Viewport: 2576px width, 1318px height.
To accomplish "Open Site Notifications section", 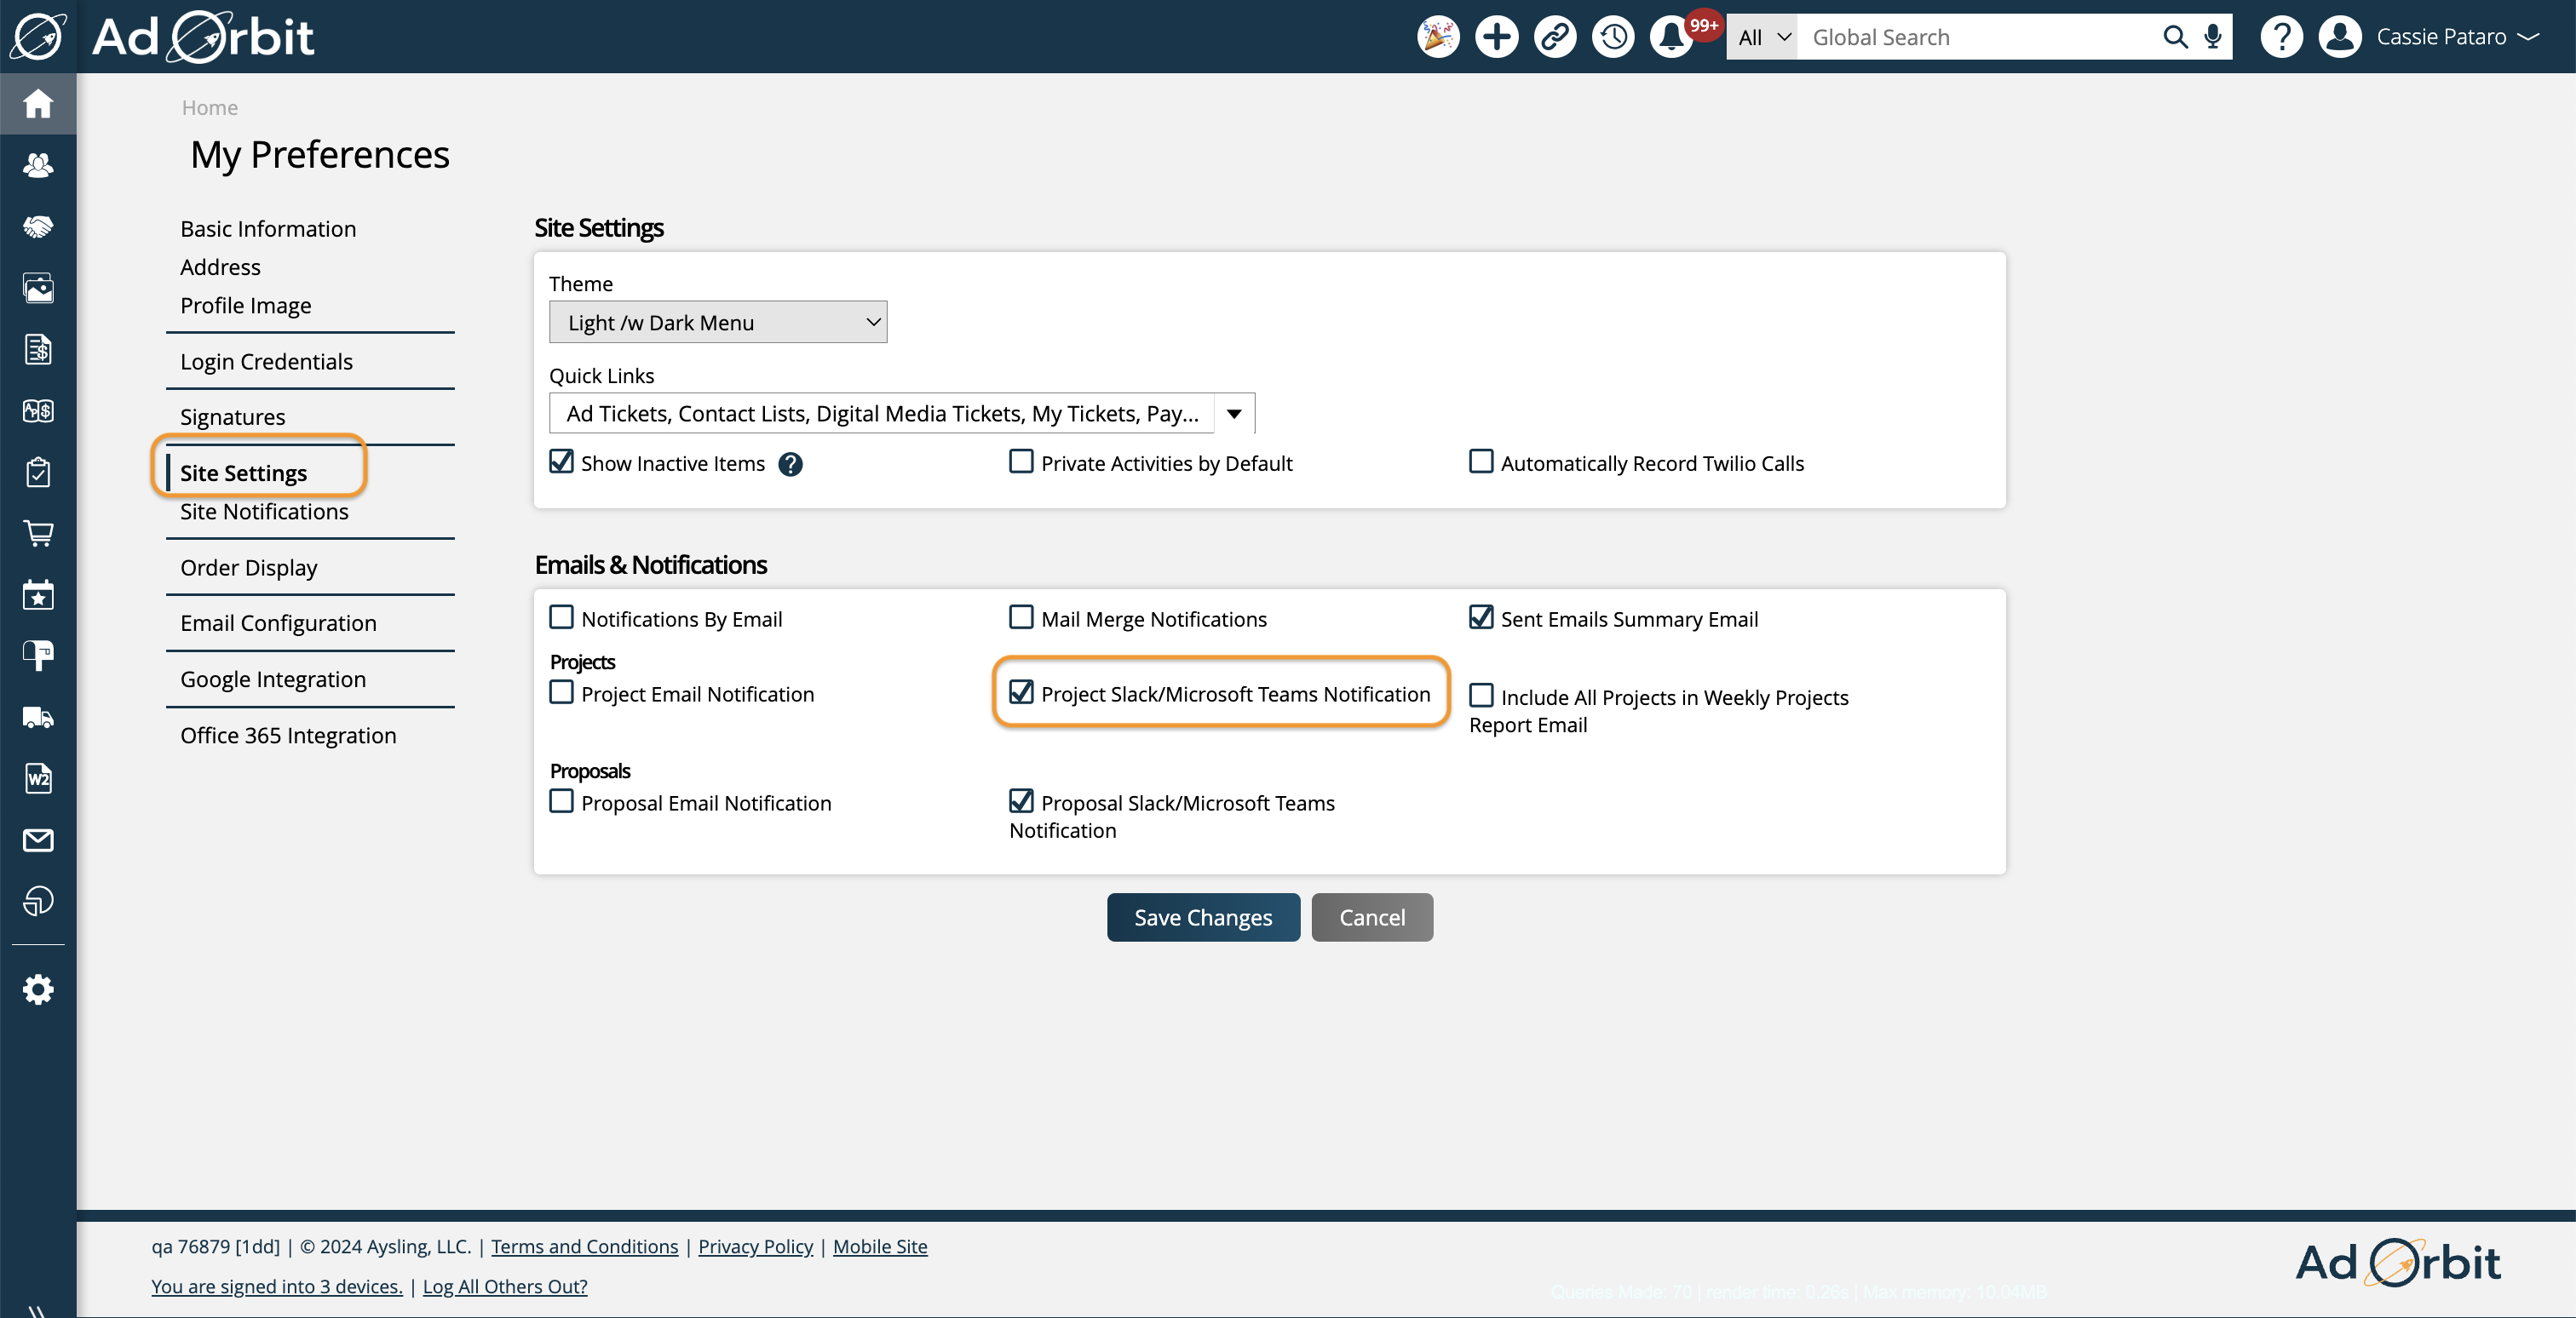I will (264, 512).
